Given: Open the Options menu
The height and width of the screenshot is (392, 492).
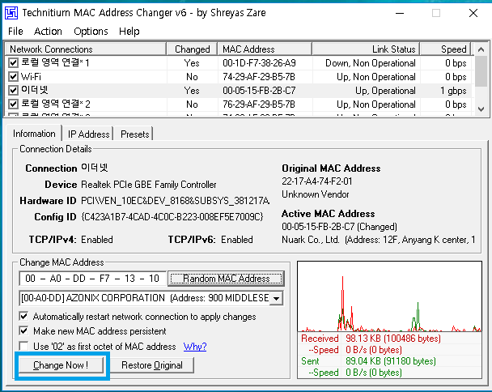Looking at the screenshot, I should 91,32.
